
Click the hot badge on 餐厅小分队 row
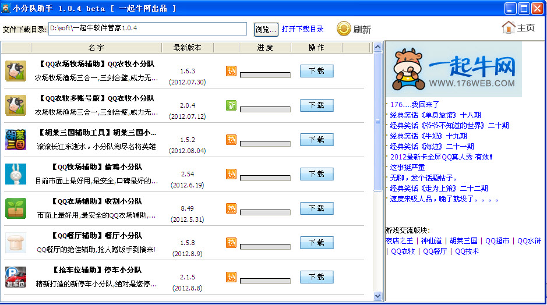click(231, 243)
